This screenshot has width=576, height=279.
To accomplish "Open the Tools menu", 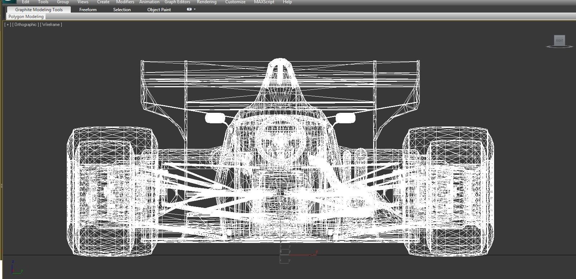I will point(43,2).
